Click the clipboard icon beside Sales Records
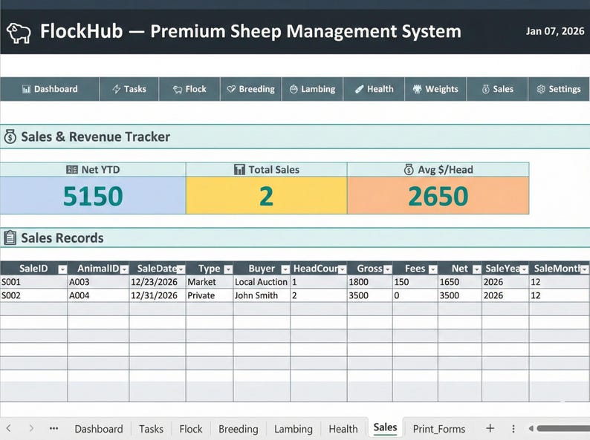590x440 pixels. pos(10,237)
